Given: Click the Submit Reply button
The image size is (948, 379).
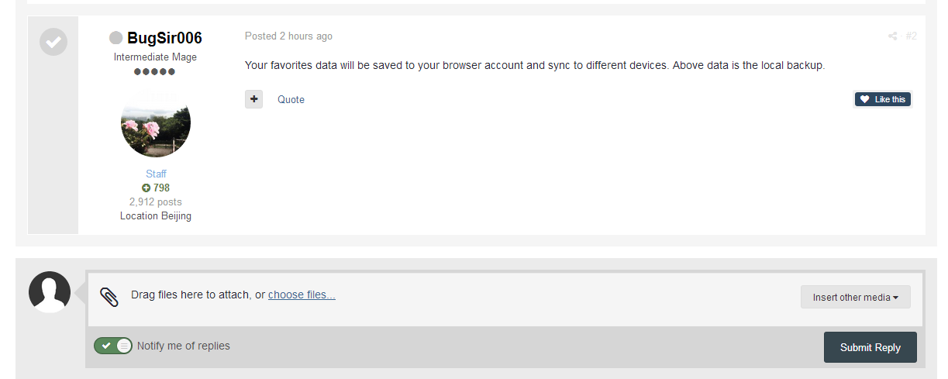Looking at the screenshot, I should 870,347.
